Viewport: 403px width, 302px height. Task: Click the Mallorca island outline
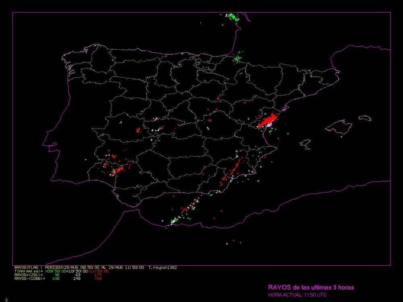[339, 127]
